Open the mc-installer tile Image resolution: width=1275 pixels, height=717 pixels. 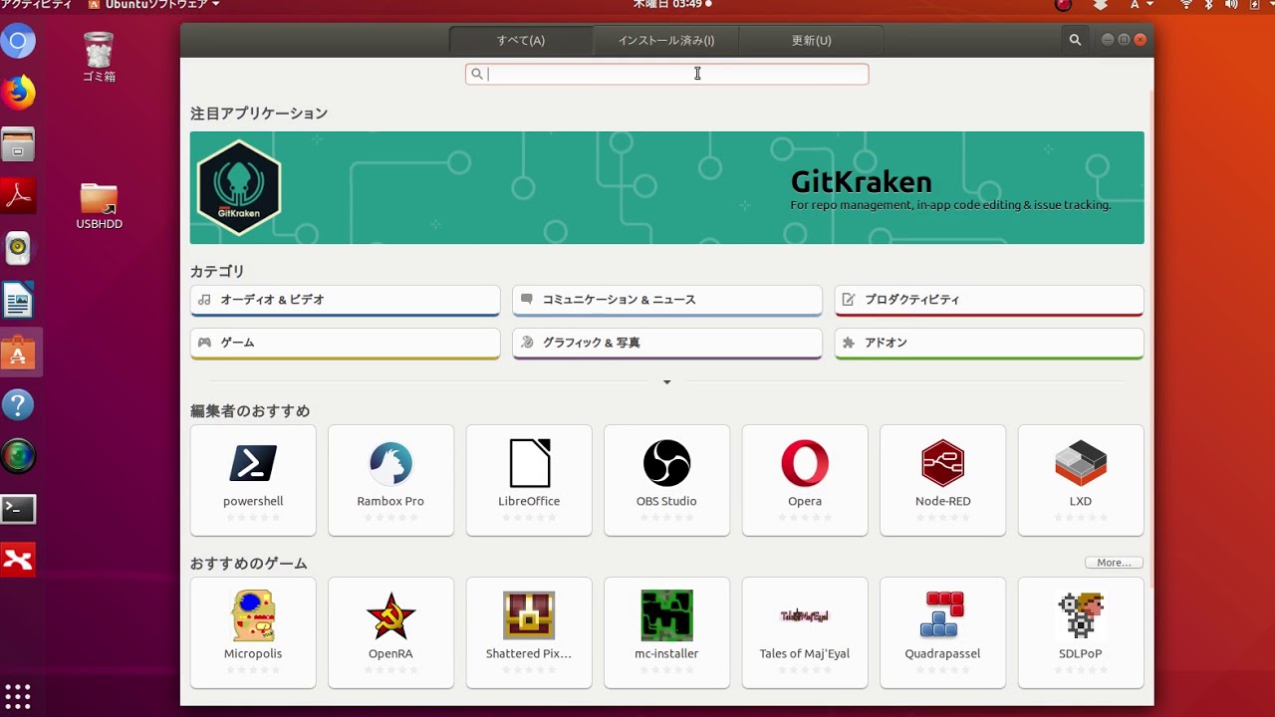coord(666,632)
